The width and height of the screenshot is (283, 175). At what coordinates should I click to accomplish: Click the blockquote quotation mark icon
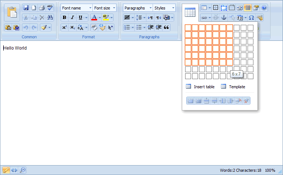[167, 27]
